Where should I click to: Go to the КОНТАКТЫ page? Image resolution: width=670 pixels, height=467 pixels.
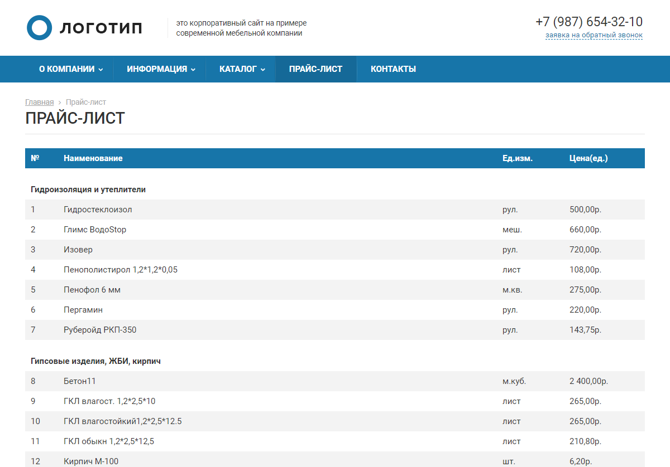point(393,69)
